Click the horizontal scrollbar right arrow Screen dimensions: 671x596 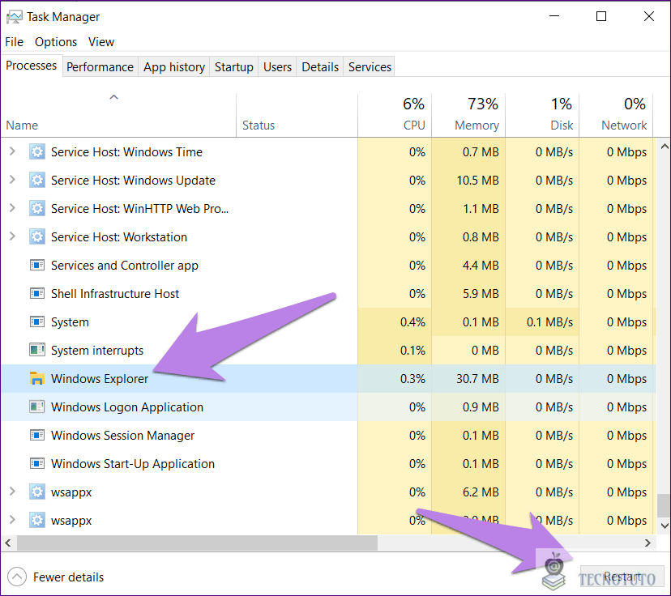[x=647, y=543]
